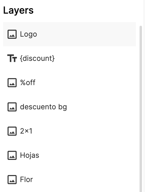145x192 pixels.
Task: Click the image icon beside 2×1 layer
Action: 12,131
